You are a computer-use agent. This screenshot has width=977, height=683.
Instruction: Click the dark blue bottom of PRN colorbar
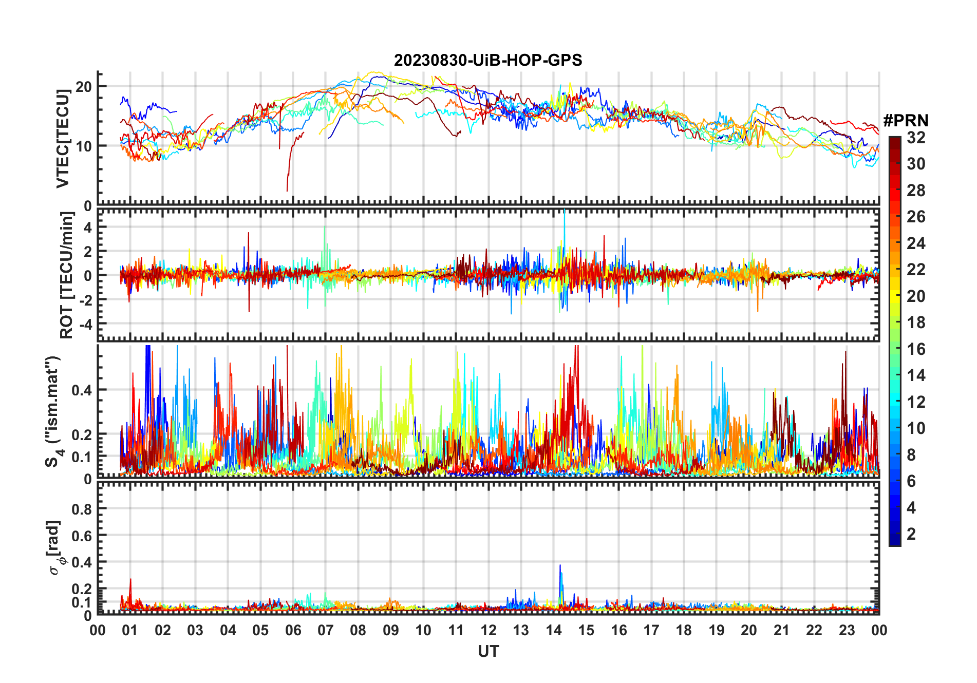tap(894, 541)
